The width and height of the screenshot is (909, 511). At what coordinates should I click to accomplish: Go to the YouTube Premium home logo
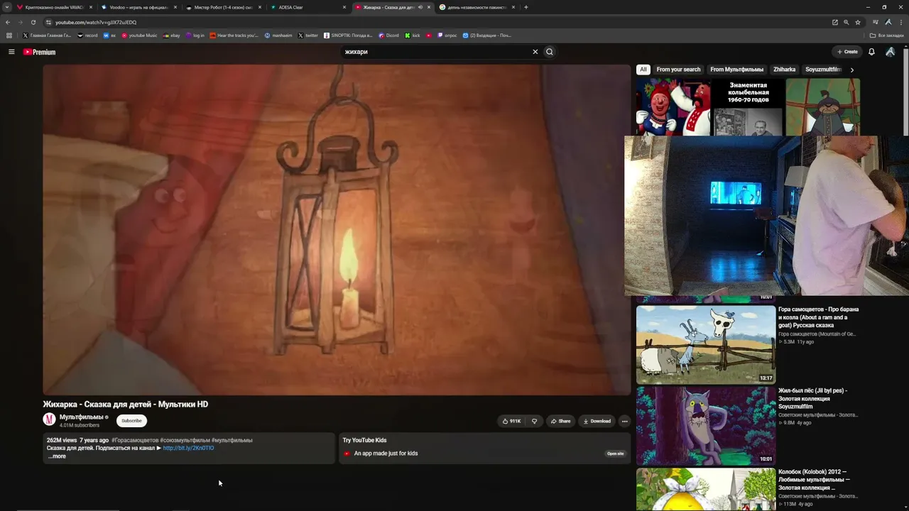click(39, 52)
